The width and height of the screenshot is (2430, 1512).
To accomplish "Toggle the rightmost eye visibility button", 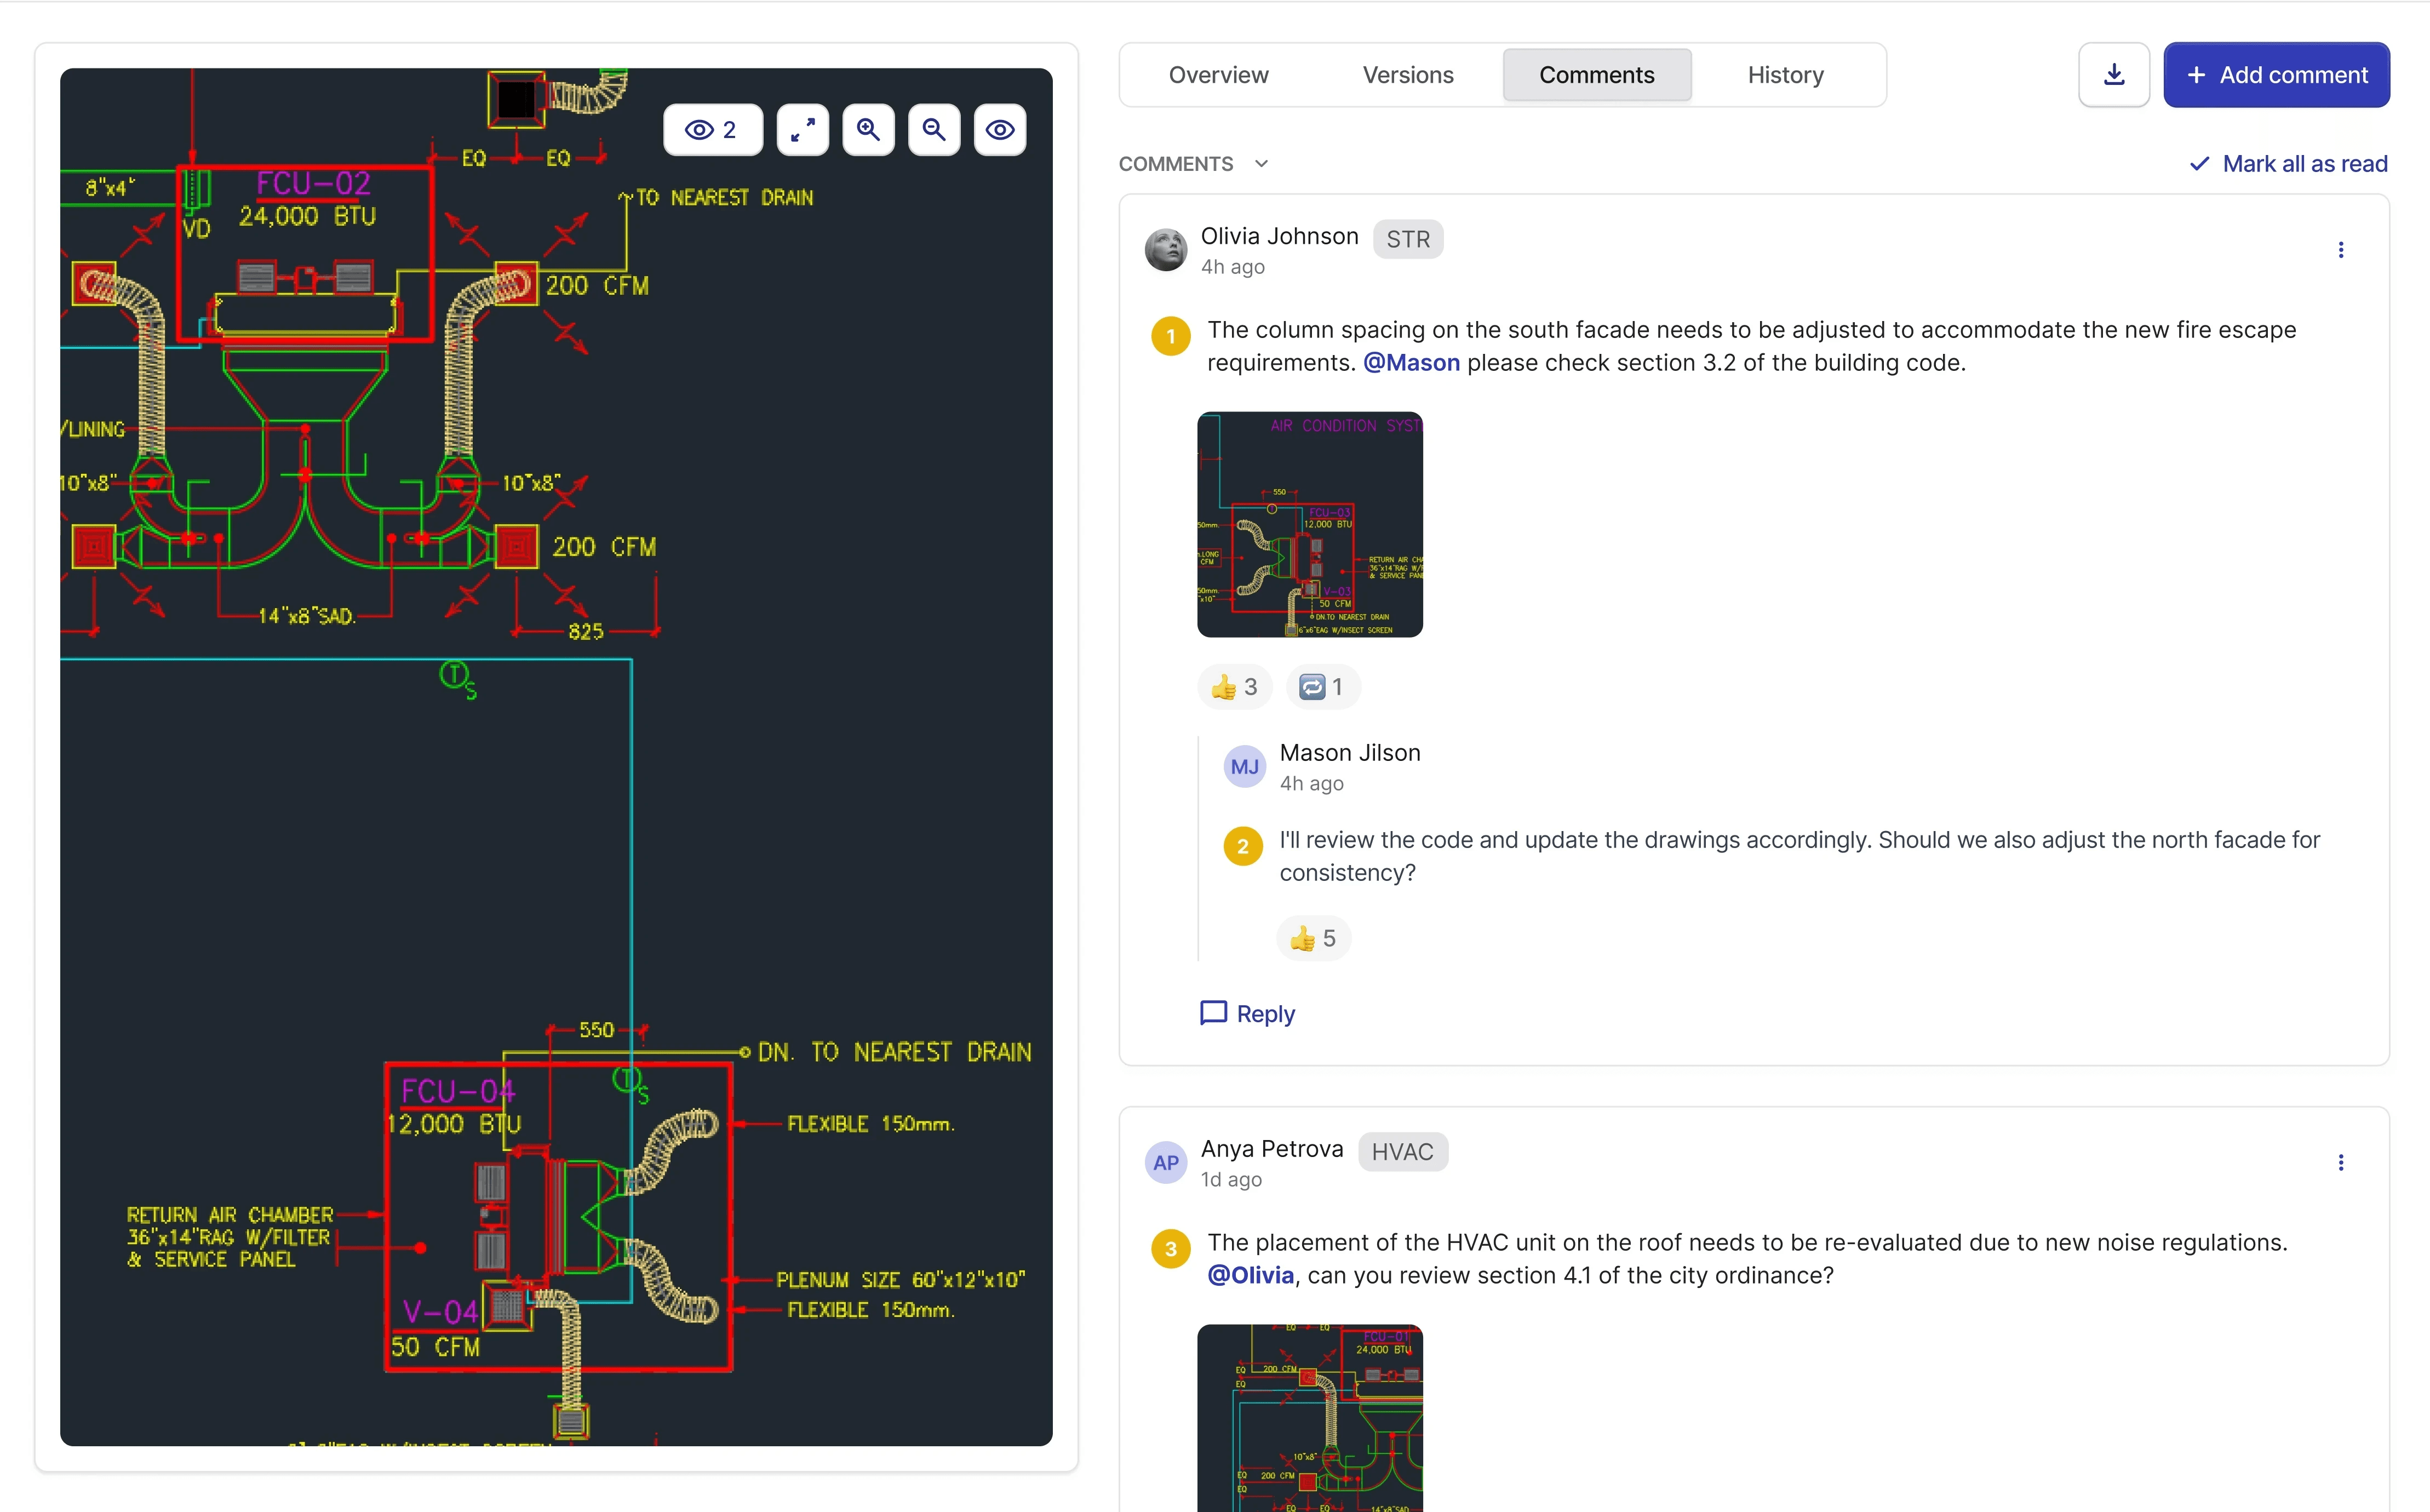I will pos(1000,130).
